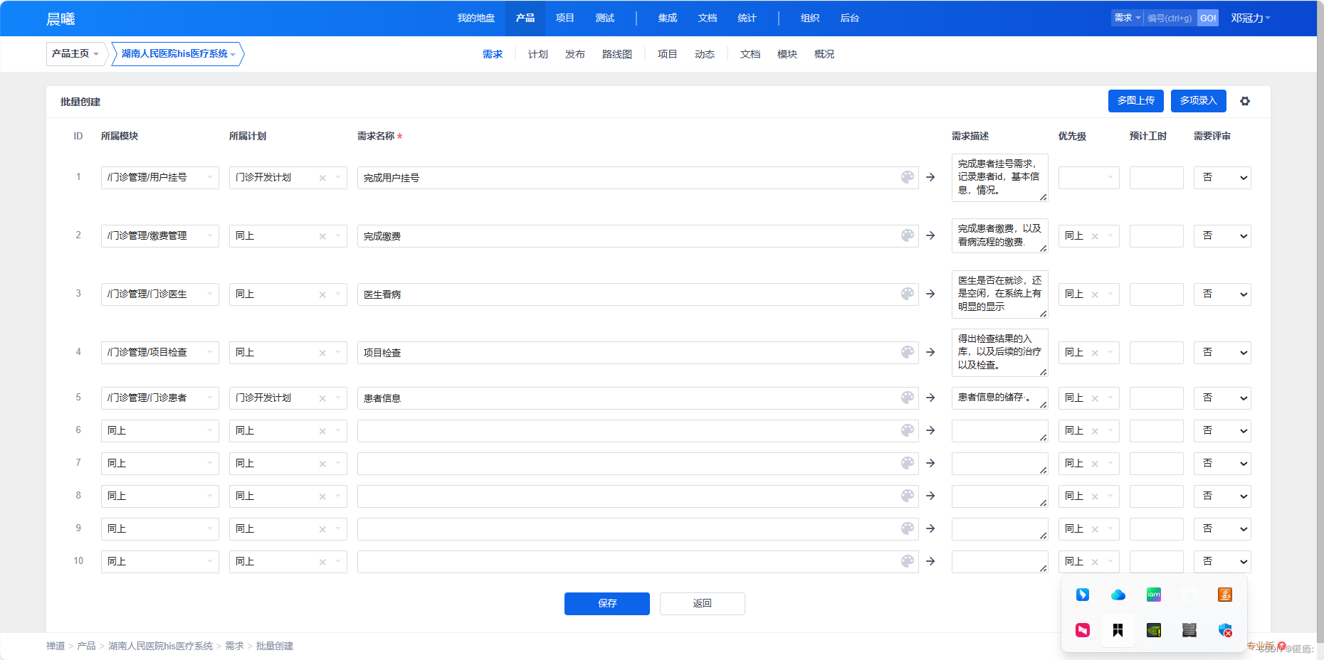Click arrow icon next to 完成用户挂号
The width and height of the screenshot is (1324, 660).
930,177
